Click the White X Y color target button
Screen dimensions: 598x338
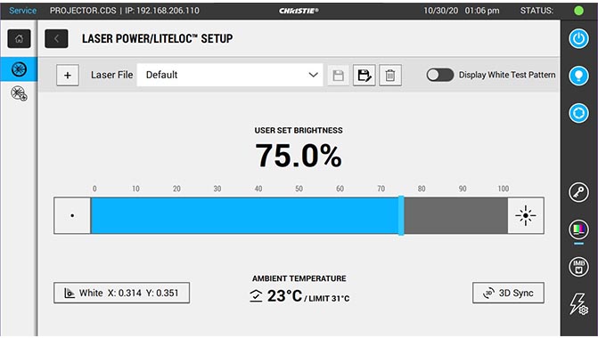click(x=122, y=293)
